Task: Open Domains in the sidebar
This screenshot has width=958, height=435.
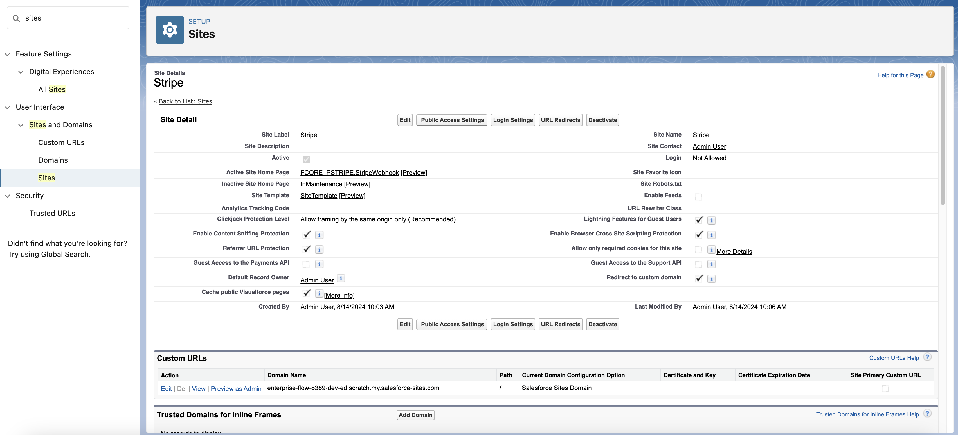Action: coord(53,160)
